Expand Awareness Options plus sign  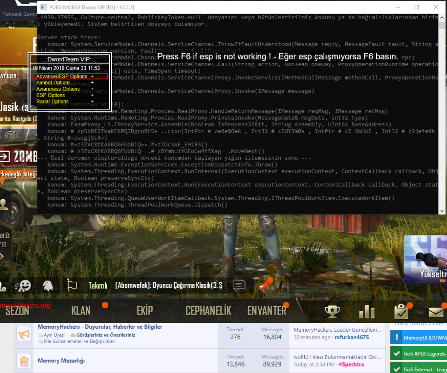92,89
